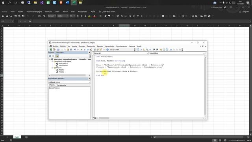Click the Excel formula bar input
252x142 pixels.
pos(141,21)
